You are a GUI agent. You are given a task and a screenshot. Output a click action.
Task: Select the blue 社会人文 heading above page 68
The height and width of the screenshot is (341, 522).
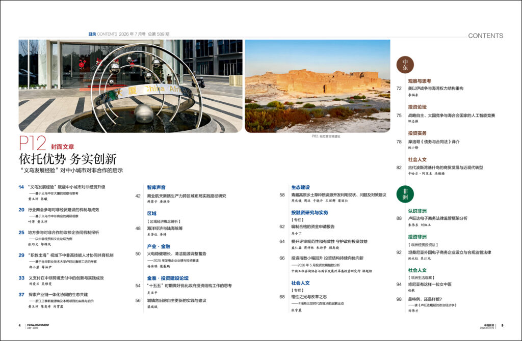300,283
